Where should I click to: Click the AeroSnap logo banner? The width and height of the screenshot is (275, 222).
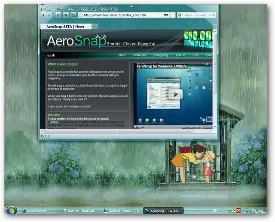(x=76, y=41)
